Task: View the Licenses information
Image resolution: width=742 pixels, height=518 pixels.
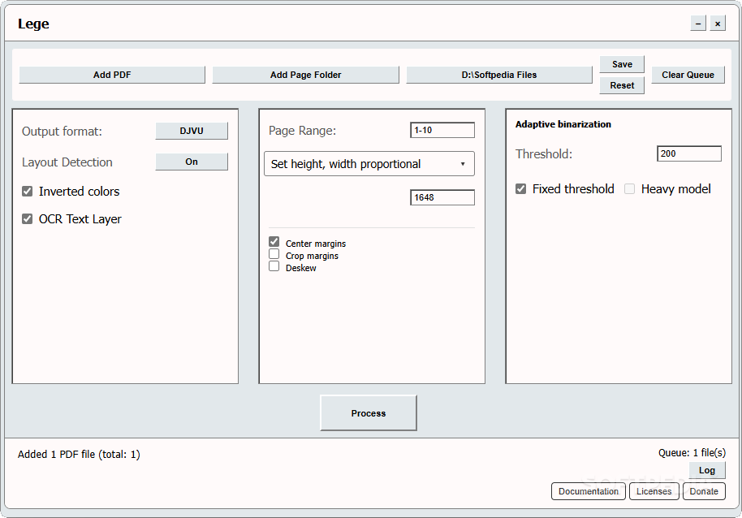Action: pos(654,491)
